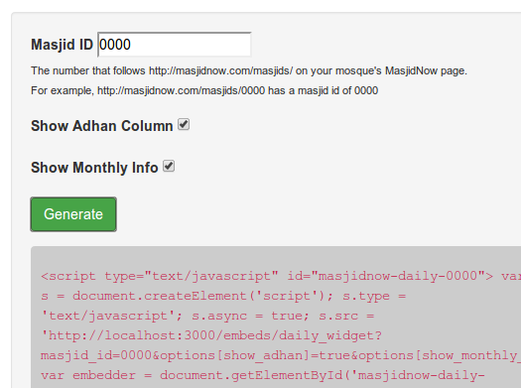Click the <script type="text/javascript" code line
Image resolution: width=521 pixels, height=388 pixels.
point(160,276)
